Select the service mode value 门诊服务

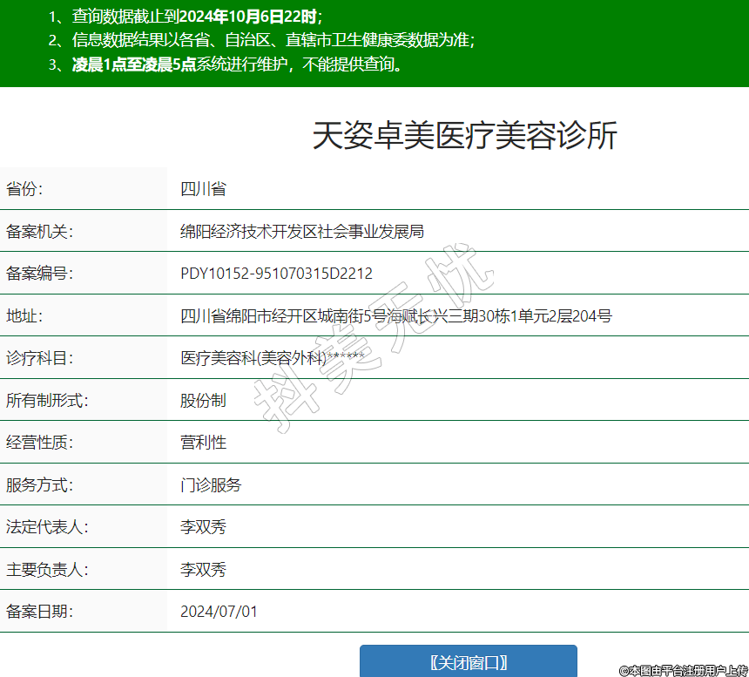point(211,484)
